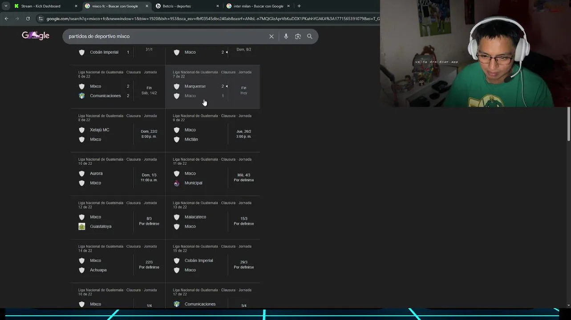Select 'Achuapa' team name
Viewport: 571px width, 320px height.
(98, 270)
